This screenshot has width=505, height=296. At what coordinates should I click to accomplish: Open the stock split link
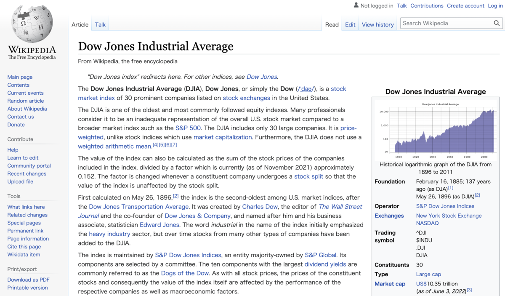click(x=309, y=176)
